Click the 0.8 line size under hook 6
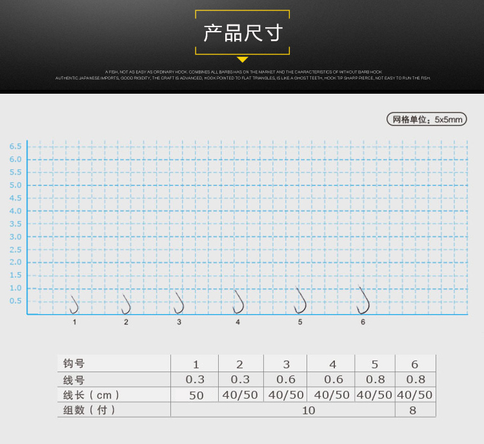This screenshot has height=444, width=484. 415,380
